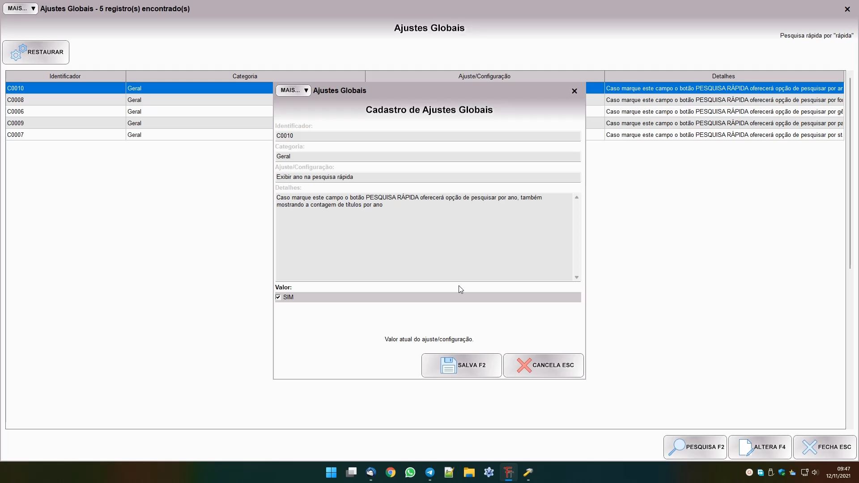This screenshot has width=859, height=483.
Task: Open the MAIS... dropdown in the dialog
Action: tap(293, 90)
